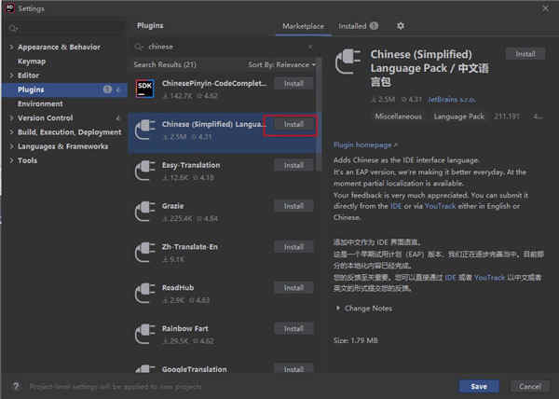Open Sort By Relevance dropdown

(x=281, y=64)
